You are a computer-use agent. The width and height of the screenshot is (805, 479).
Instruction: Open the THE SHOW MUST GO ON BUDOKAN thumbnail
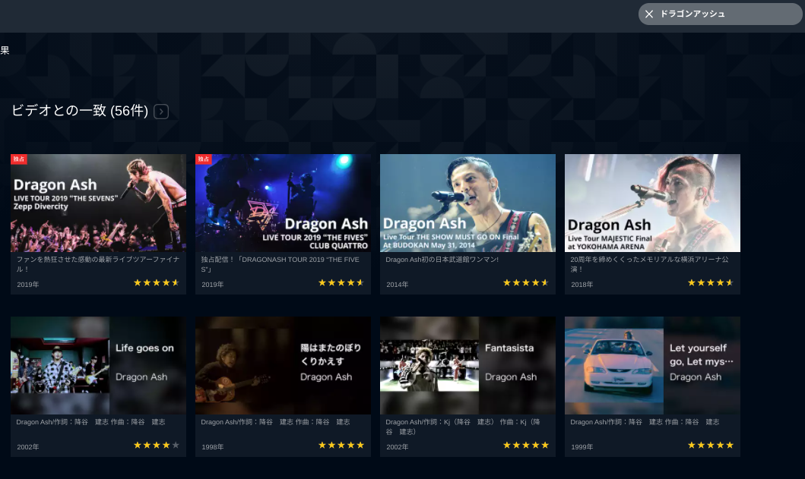click(x=467, y=203)
